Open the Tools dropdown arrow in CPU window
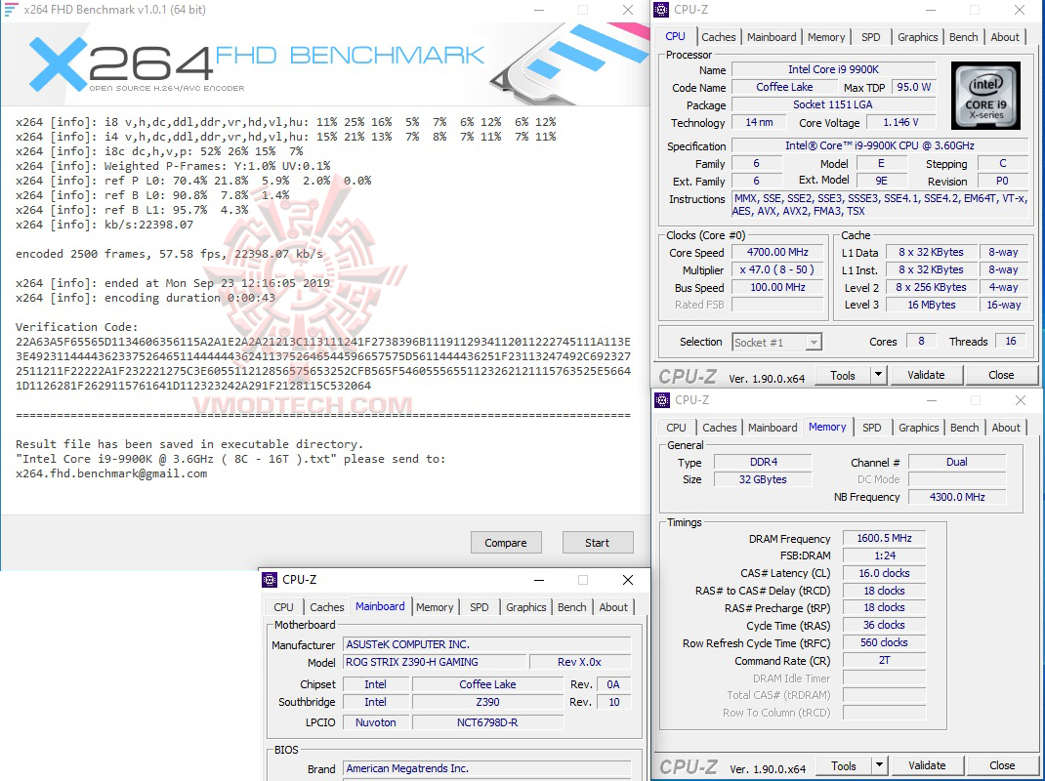Screen dimensions: 1045x781 878,375
